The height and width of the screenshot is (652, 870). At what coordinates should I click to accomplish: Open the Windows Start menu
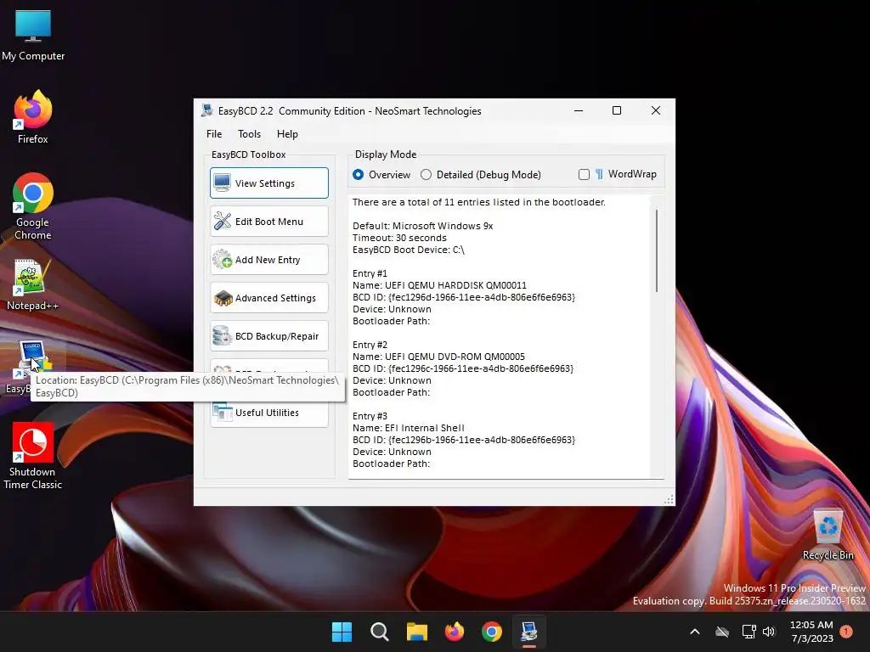click(342, 632)
